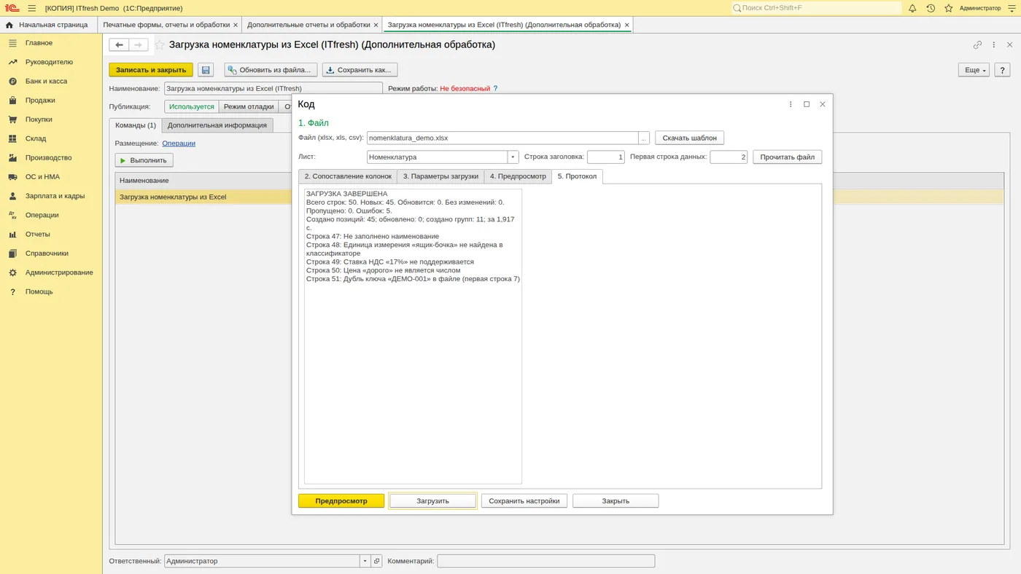Open Дополнительная информация tab
Viewport: 1021px width, 574px height.
[x=217, y=125]
